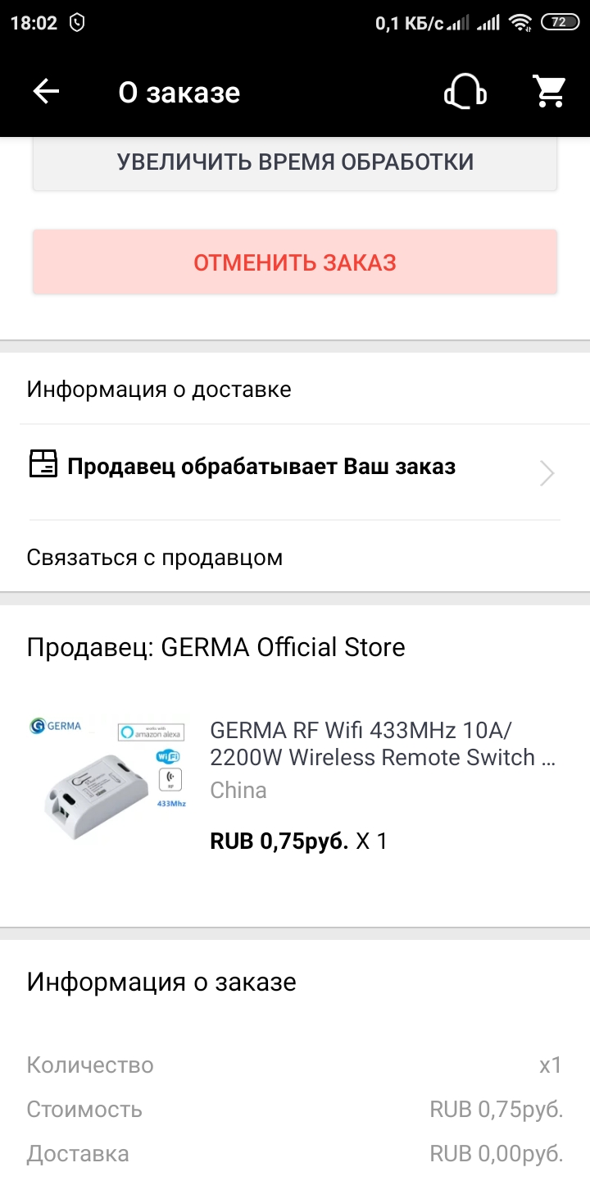Tap the GERMA logo on product image

pyautogui.click(x=56, y=726)
